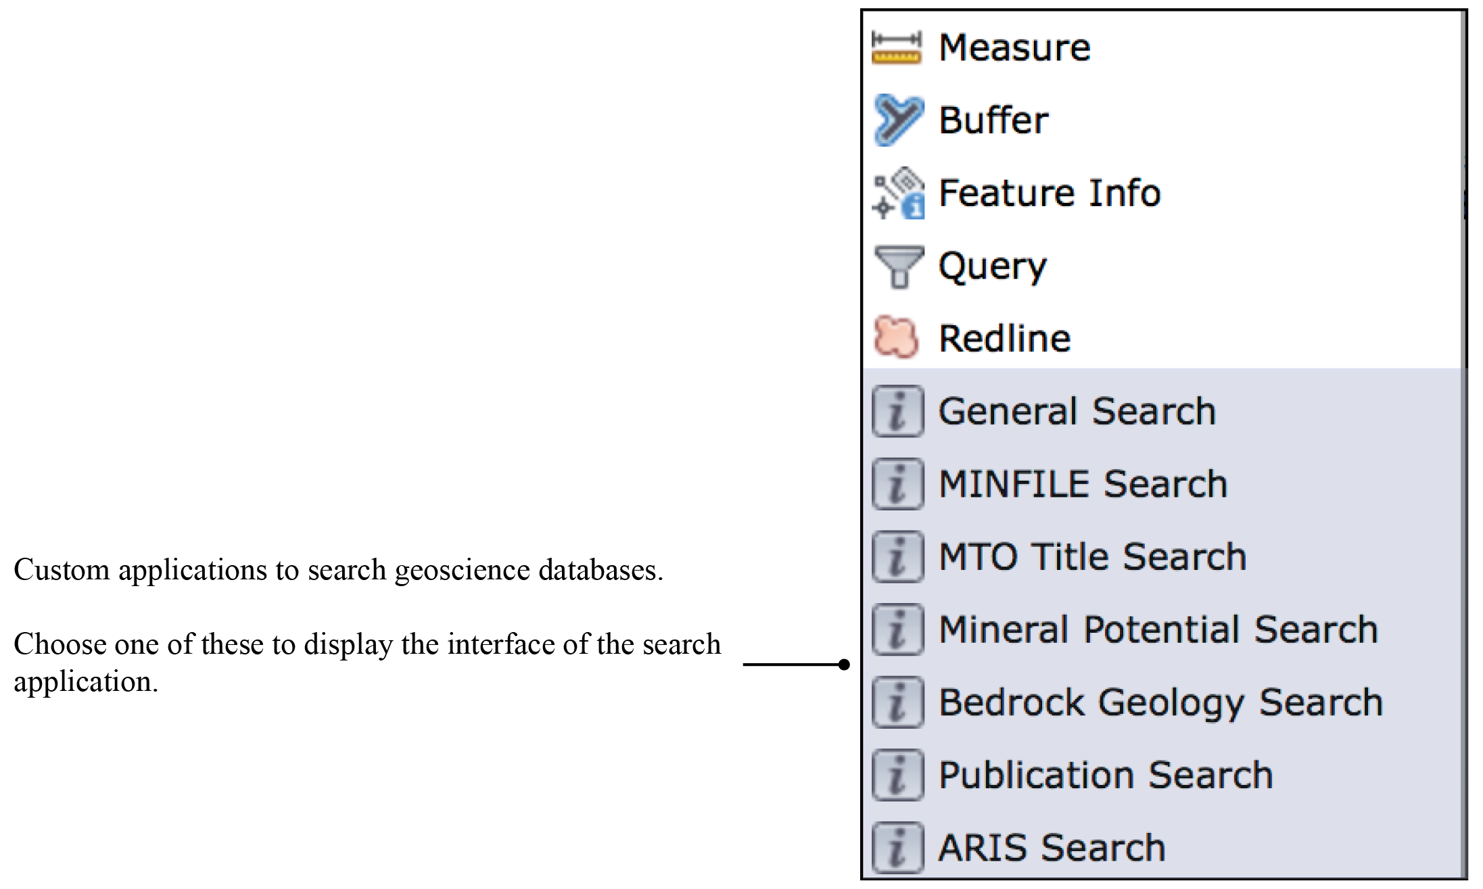Click the Feature Info icon
The height and width of the screenshot is (889, 1483).
[898, 193]
